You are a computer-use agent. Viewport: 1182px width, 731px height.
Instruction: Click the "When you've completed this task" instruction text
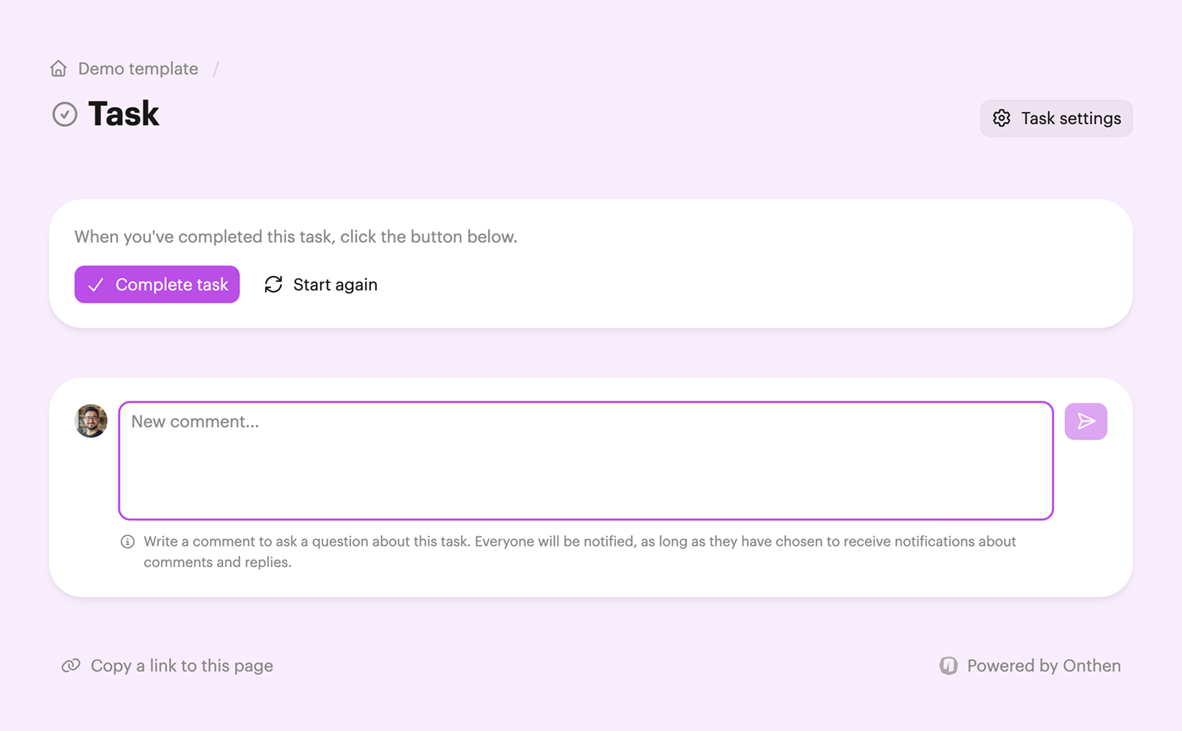coord(295,237)
